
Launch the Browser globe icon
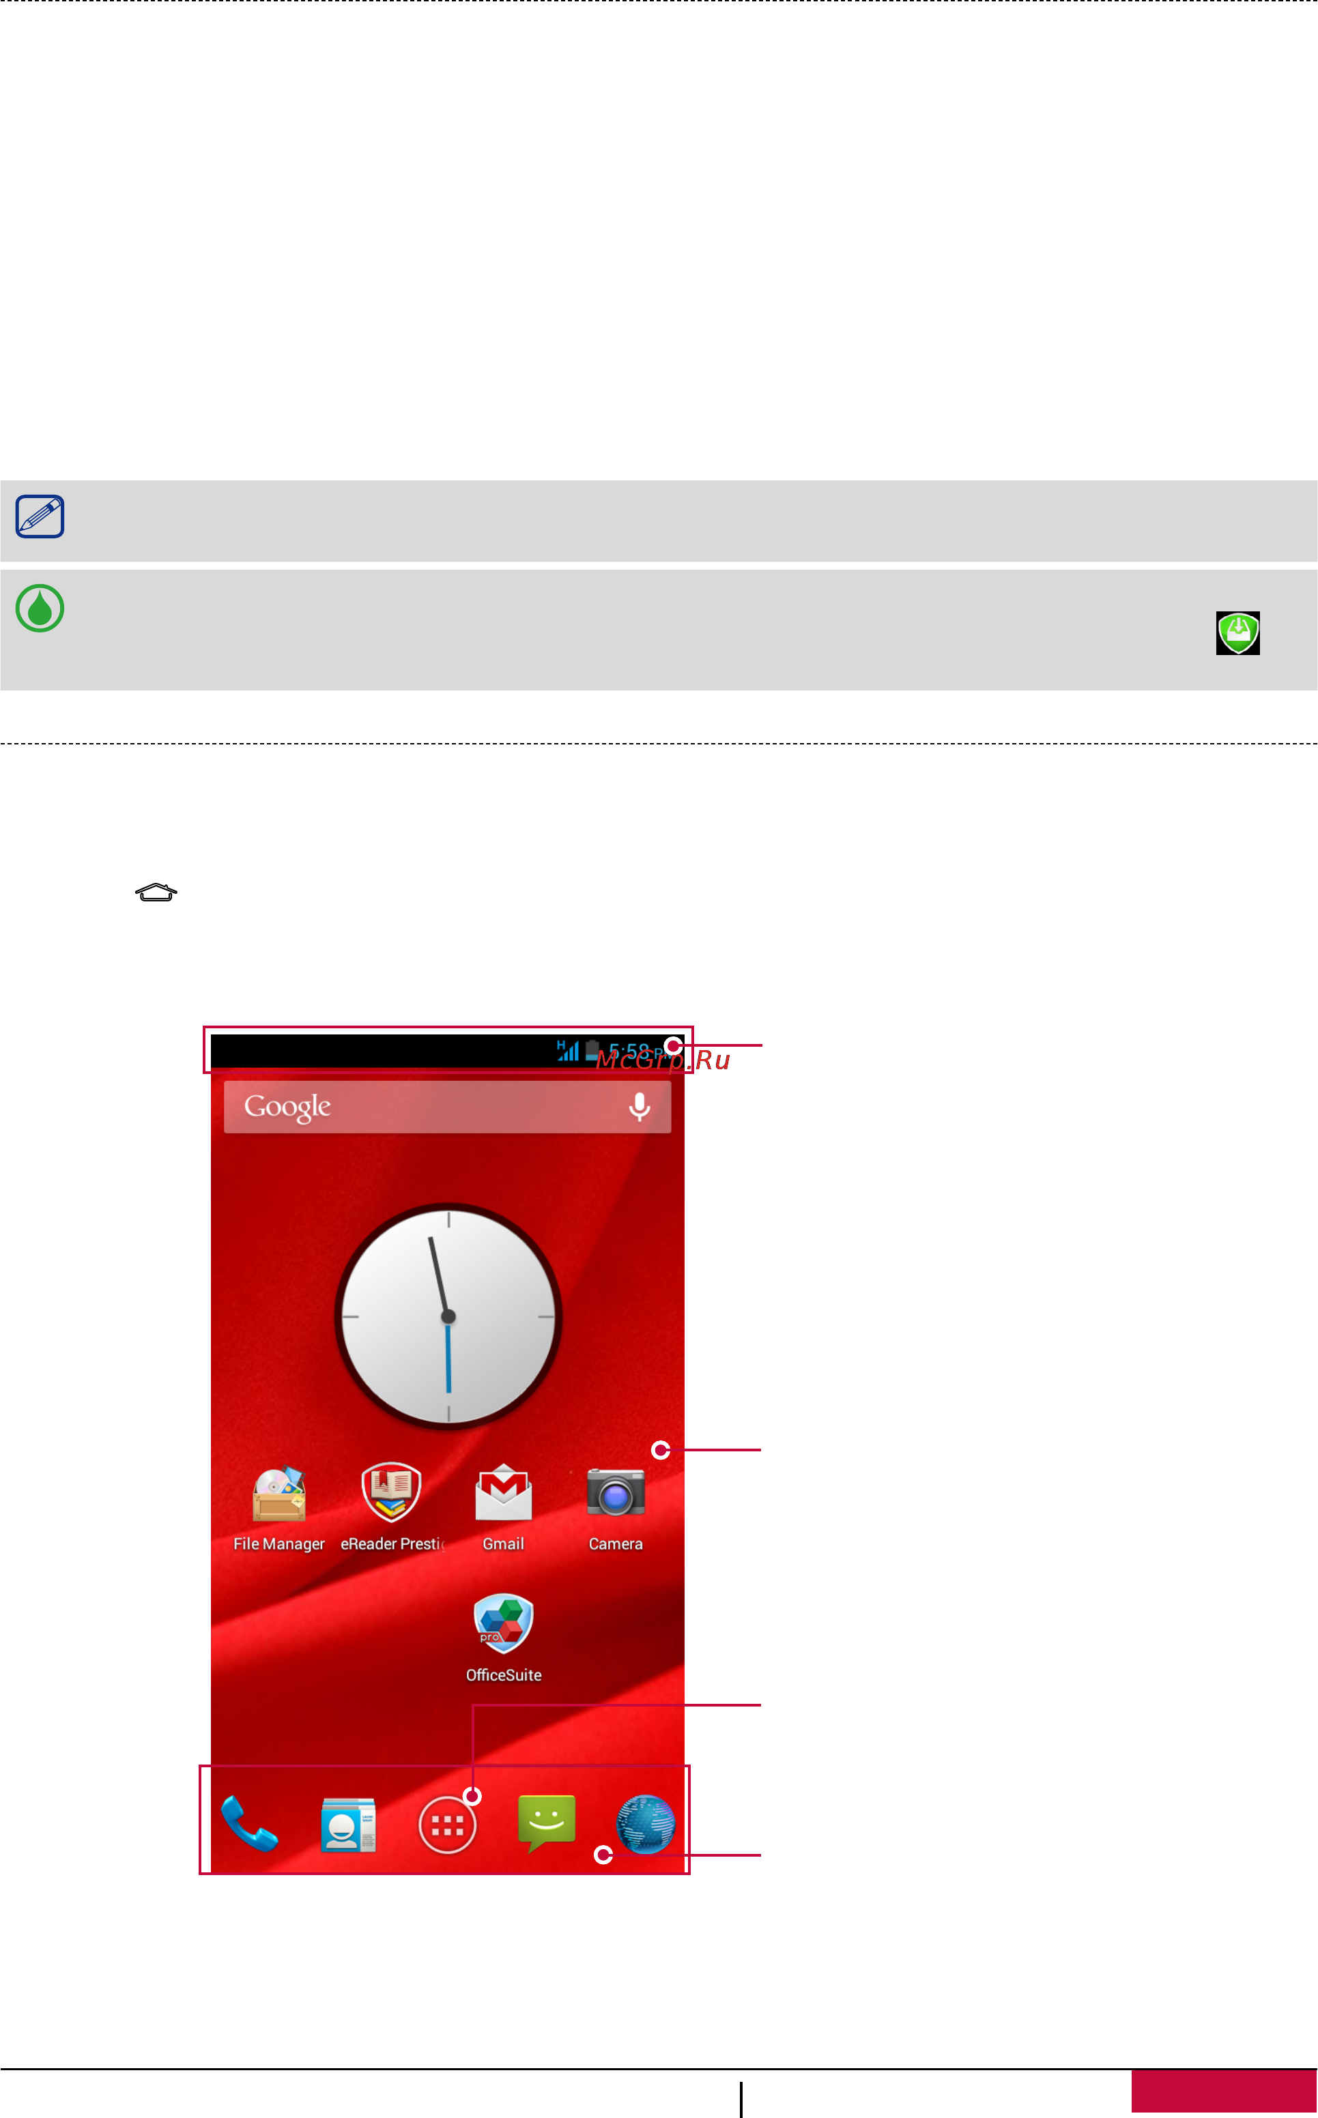point(645,1825)
